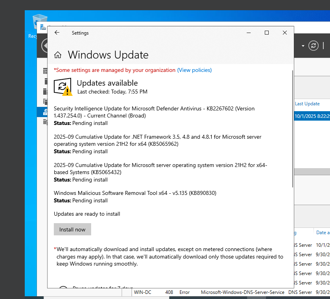Select event ID 408 cell
Image resolution: width=330 pixels, height=299 pixels.
click(x=169, y=292)
